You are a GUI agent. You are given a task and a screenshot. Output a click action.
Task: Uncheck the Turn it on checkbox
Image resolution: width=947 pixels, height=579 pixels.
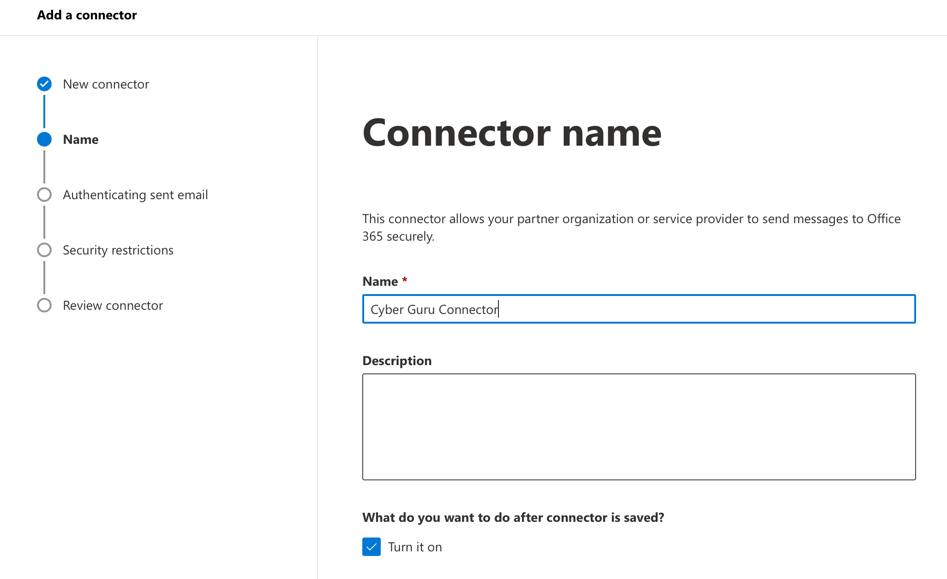(x=372, y=547)
